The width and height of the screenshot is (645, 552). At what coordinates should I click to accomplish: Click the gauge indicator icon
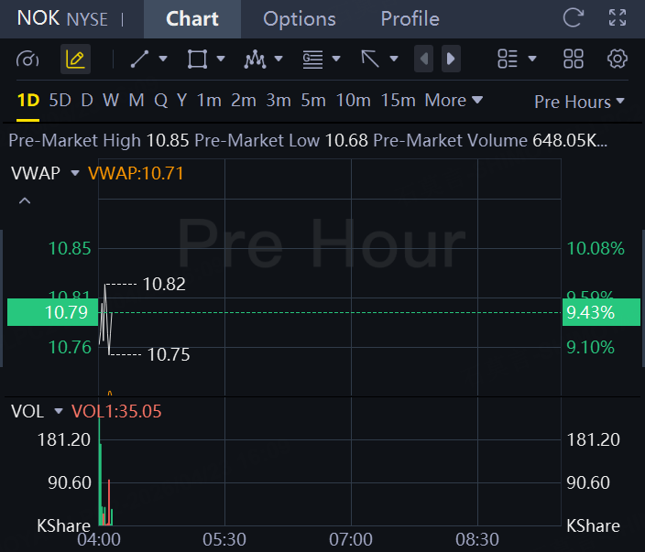[27, 60]
